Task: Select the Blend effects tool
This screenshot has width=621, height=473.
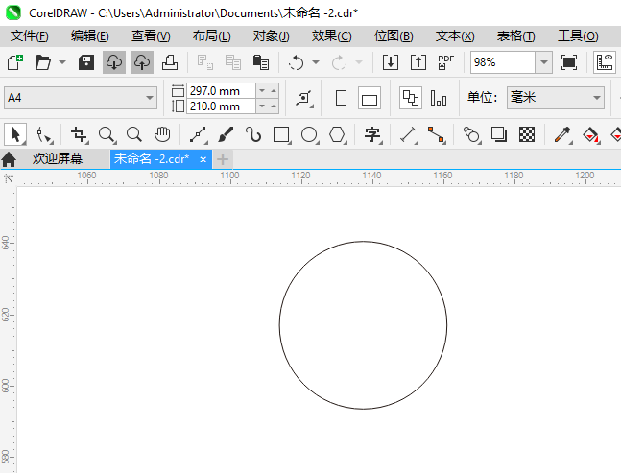Action: click(471, 134)
